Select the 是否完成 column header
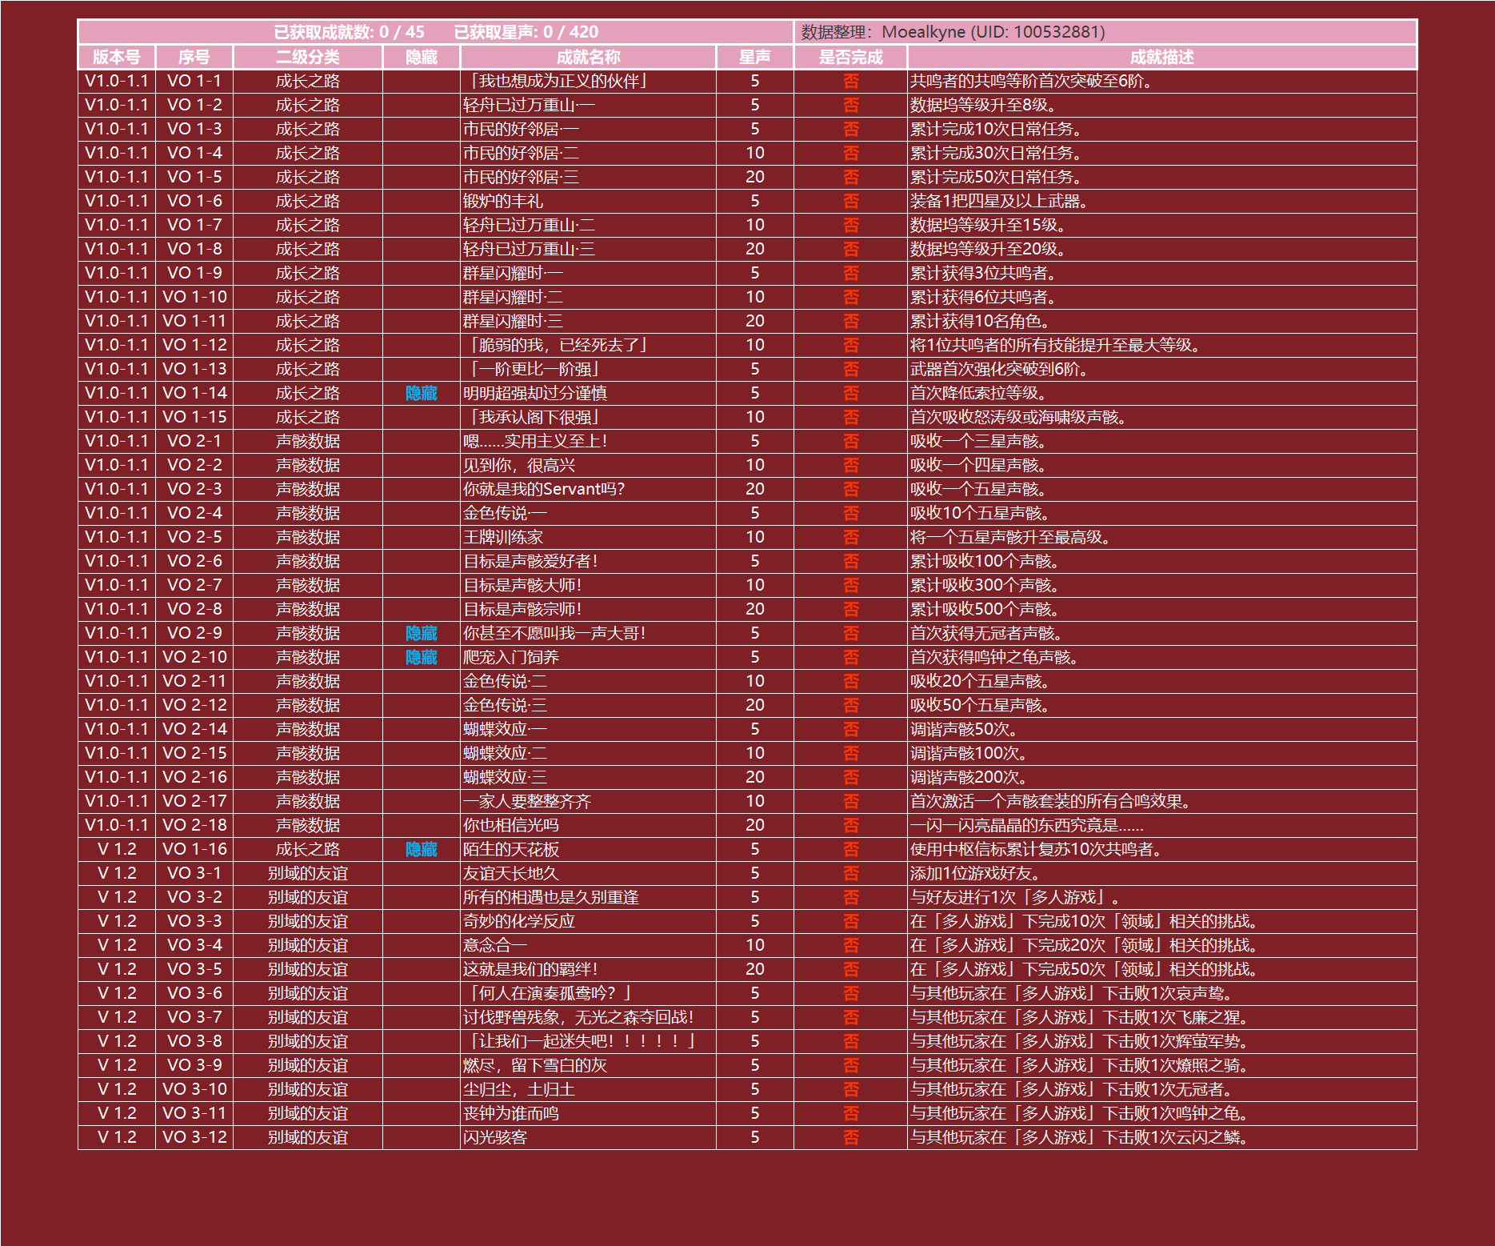Viewport: 1495px width, 1246px height. pos(850,57)
